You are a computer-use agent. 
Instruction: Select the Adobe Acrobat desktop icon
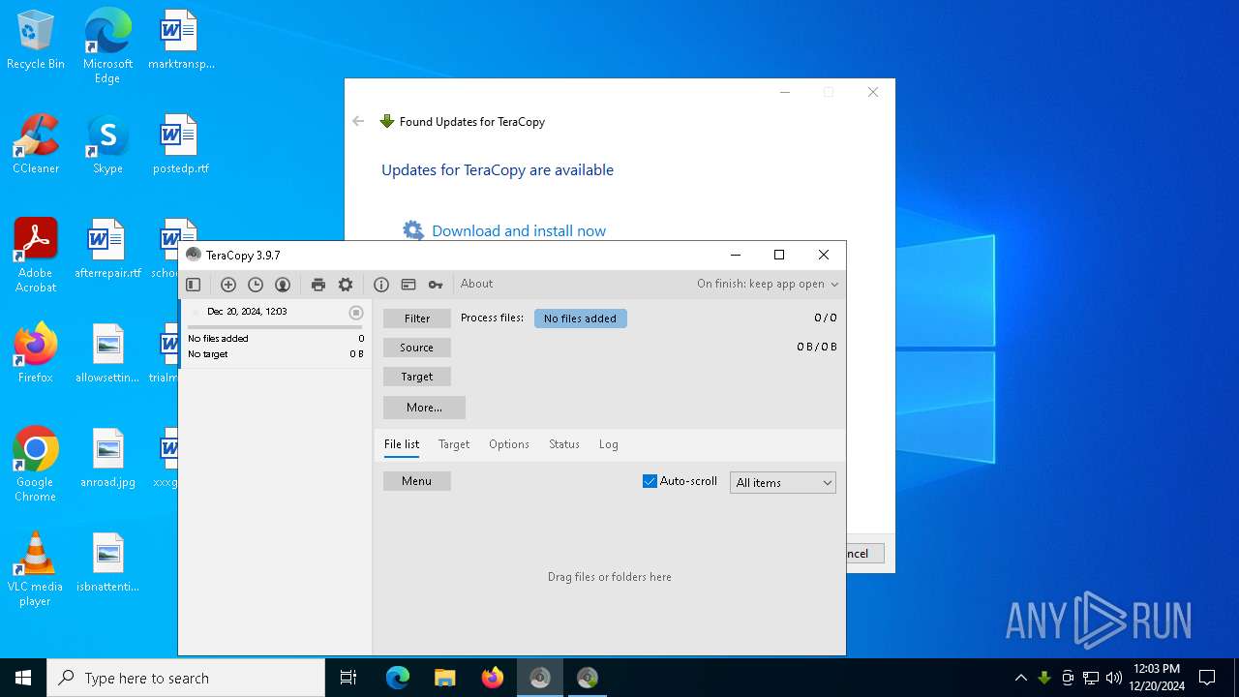(36, 256)
